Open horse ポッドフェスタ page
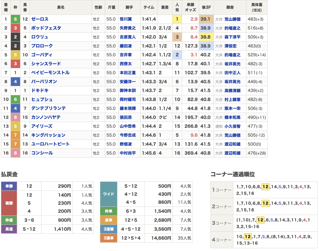The width and height of the screenshot is (319, 251). 46,28
